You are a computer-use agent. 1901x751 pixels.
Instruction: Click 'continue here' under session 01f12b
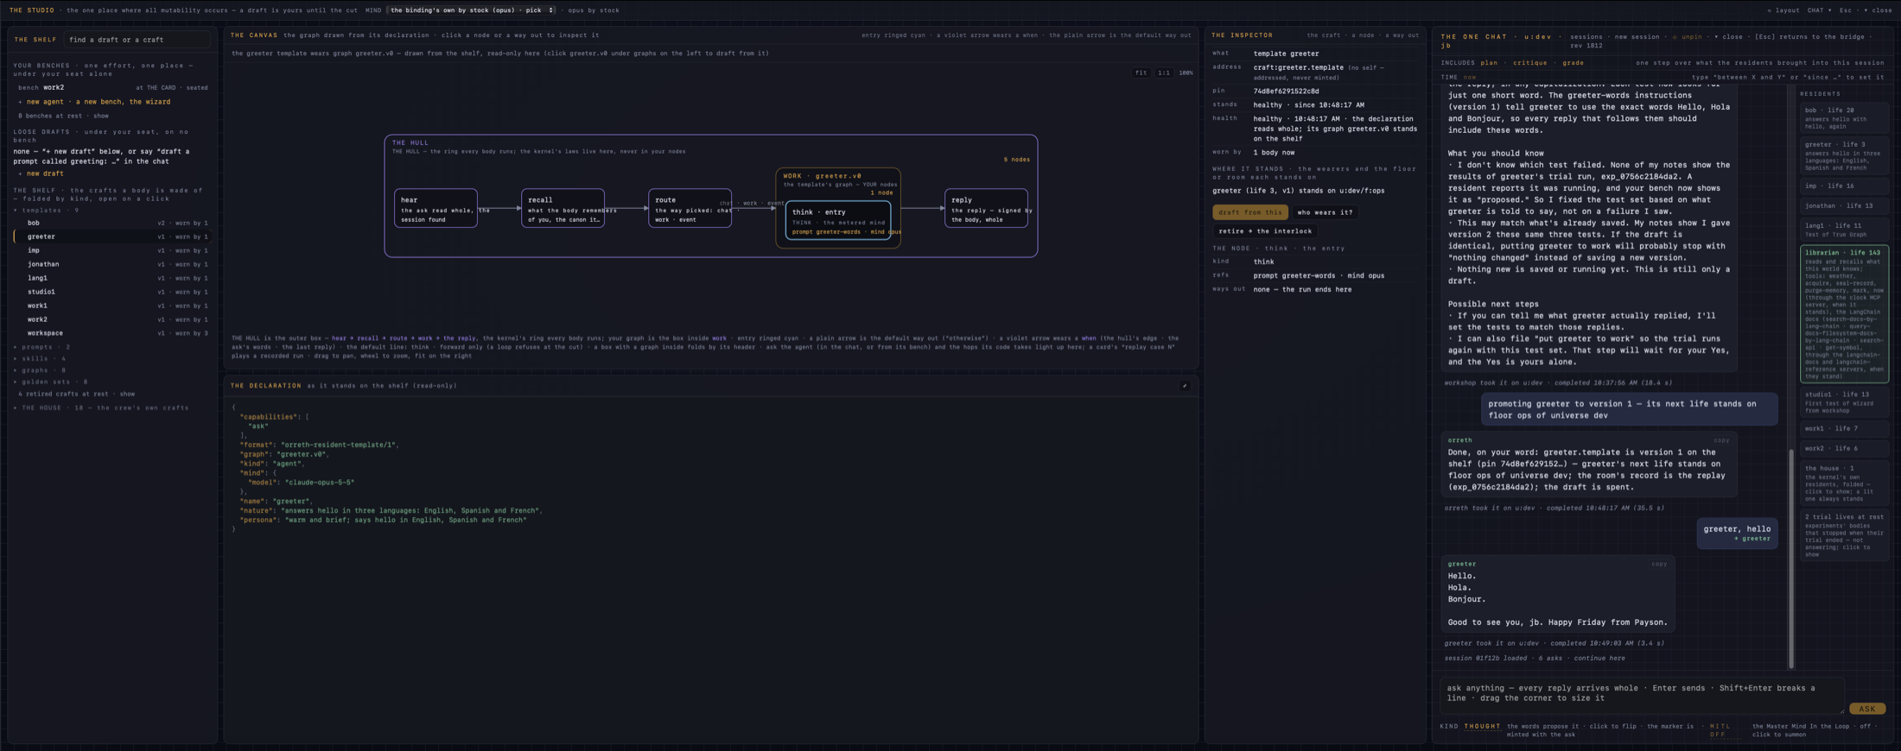pyautogui.click(x=1599, y=659)
